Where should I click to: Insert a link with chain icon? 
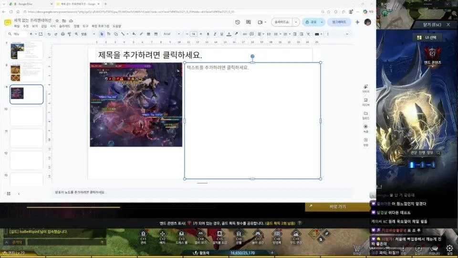[245, 34]
